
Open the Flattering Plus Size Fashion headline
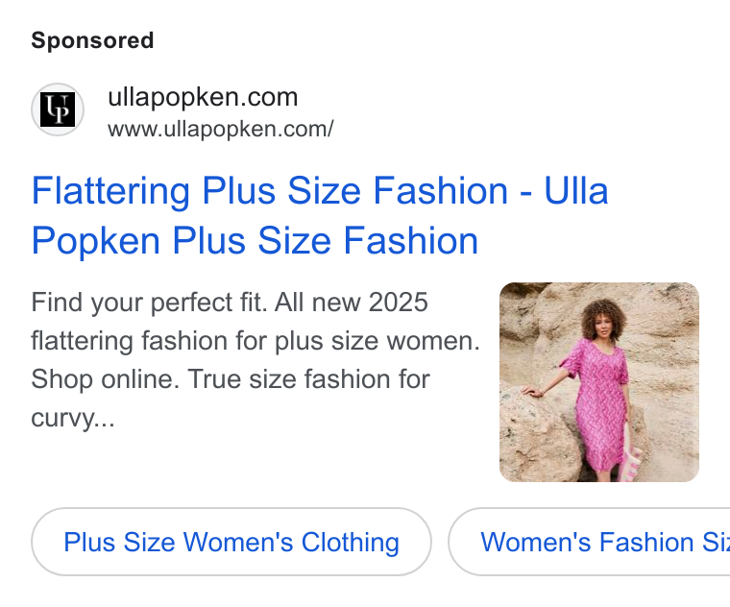(320, 215)
